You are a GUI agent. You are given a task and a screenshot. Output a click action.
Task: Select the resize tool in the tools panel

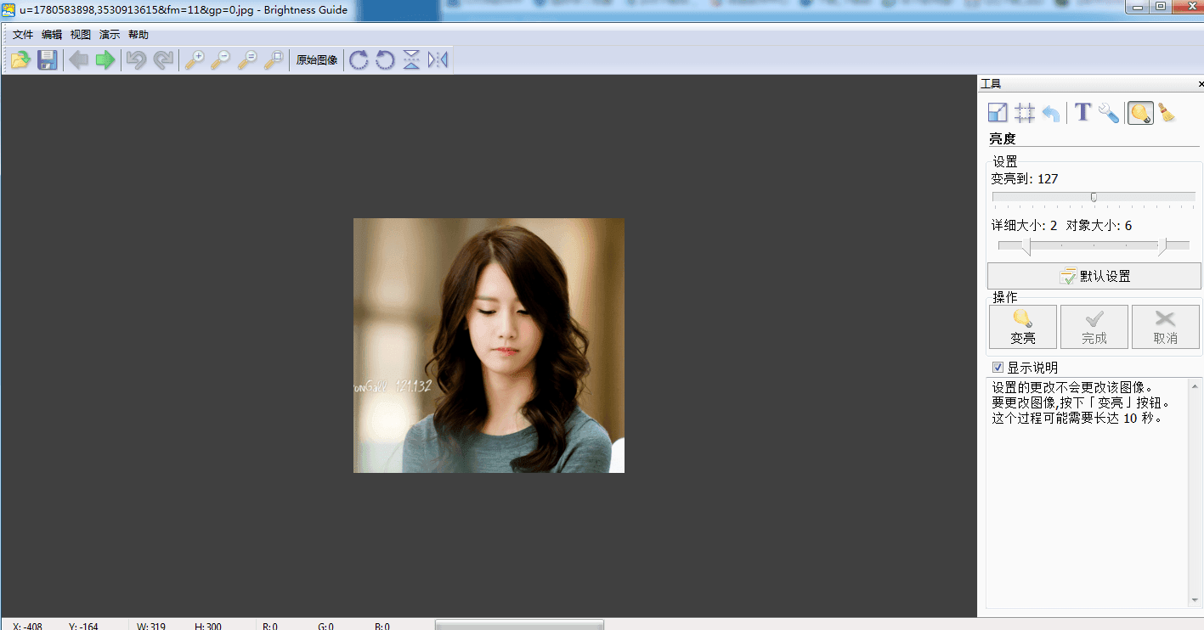coord(998,113)
